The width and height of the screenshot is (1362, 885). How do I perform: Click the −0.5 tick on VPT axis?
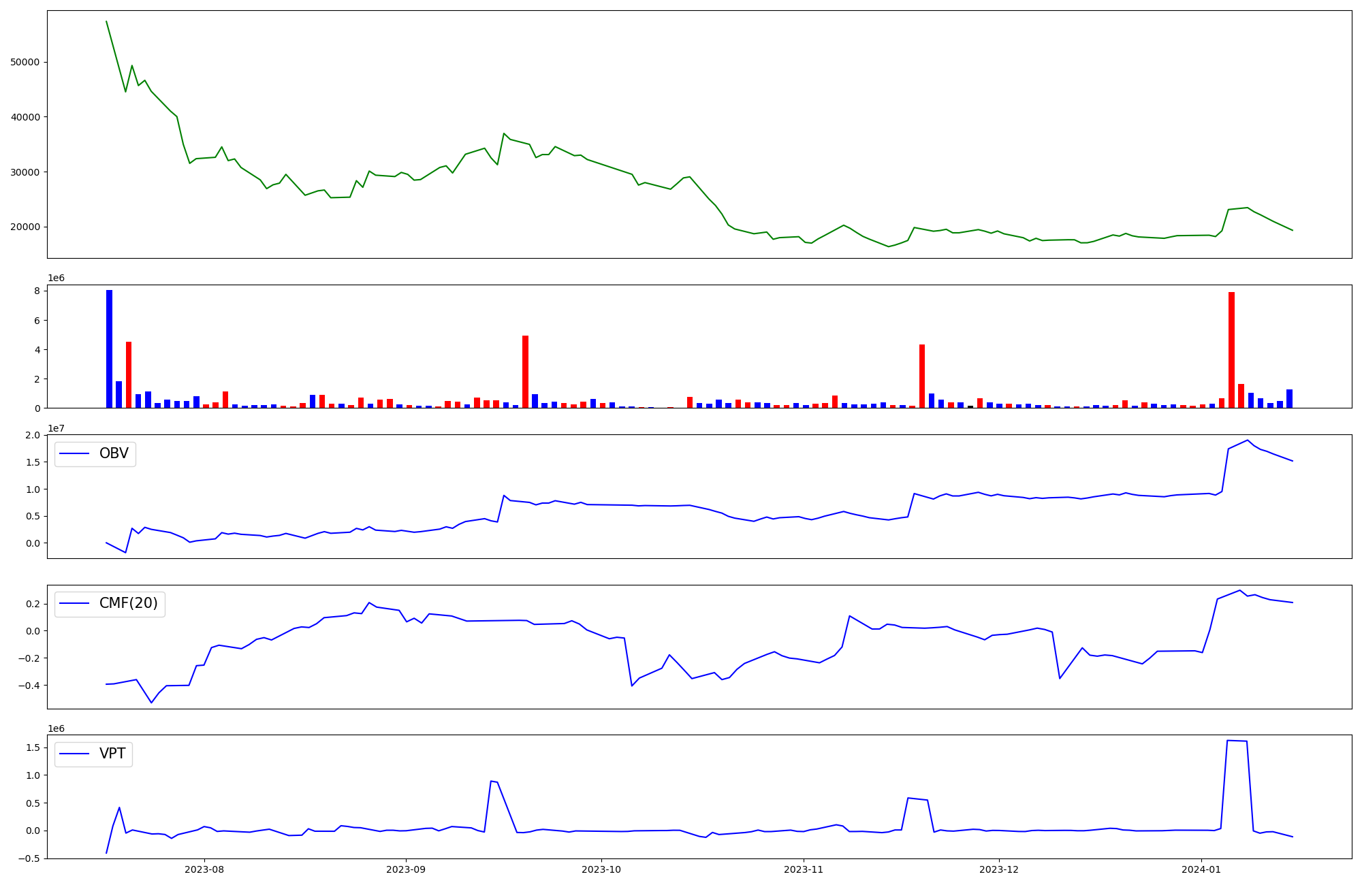(x=29, y=858)
